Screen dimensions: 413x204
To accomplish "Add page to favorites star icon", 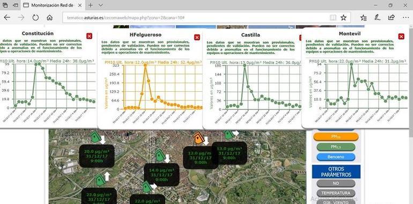I will coord(343,17).
